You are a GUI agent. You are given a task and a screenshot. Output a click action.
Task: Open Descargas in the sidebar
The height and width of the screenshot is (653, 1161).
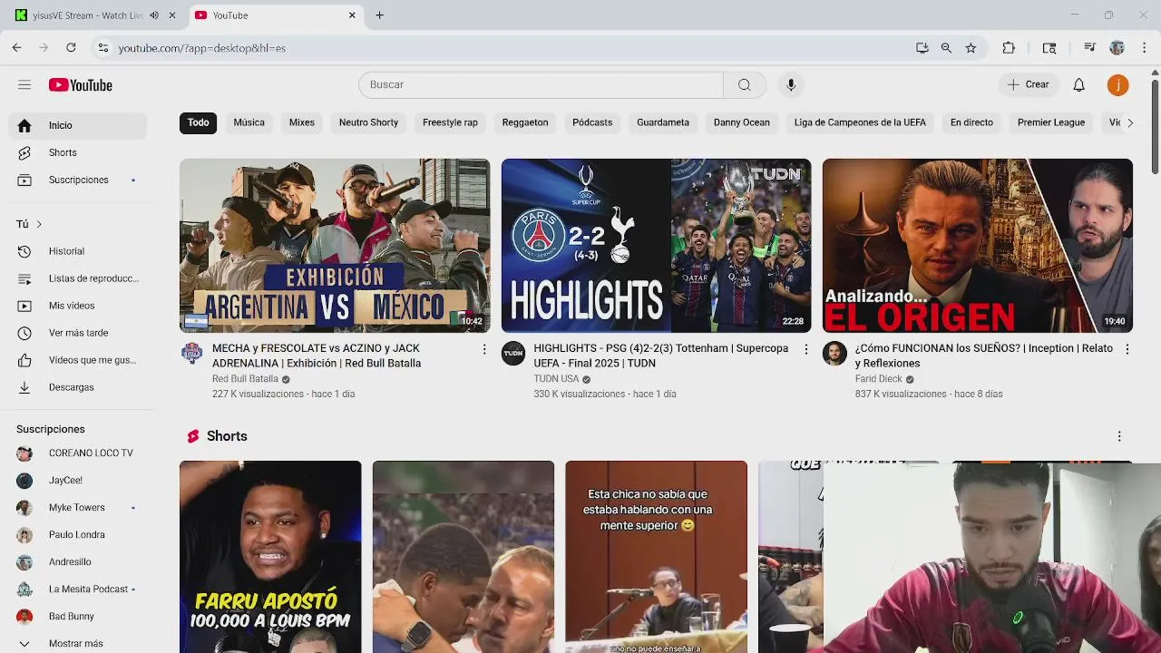77,387
